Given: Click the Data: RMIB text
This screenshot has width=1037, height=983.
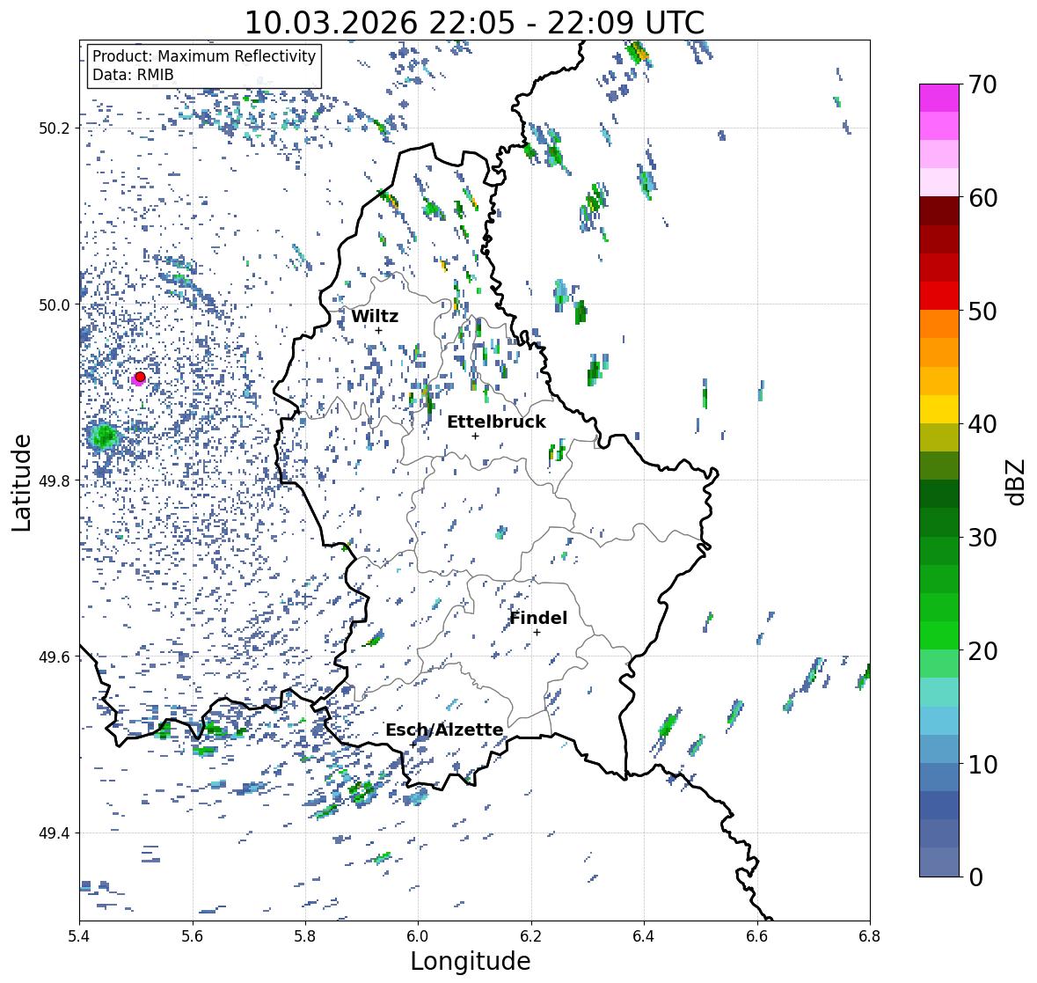Looking at the screenshot, I should (133, 75).
